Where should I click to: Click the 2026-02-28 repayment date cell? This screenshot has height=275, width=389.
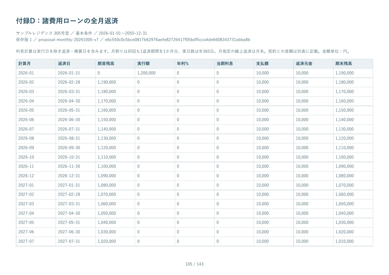pos(76,82)
